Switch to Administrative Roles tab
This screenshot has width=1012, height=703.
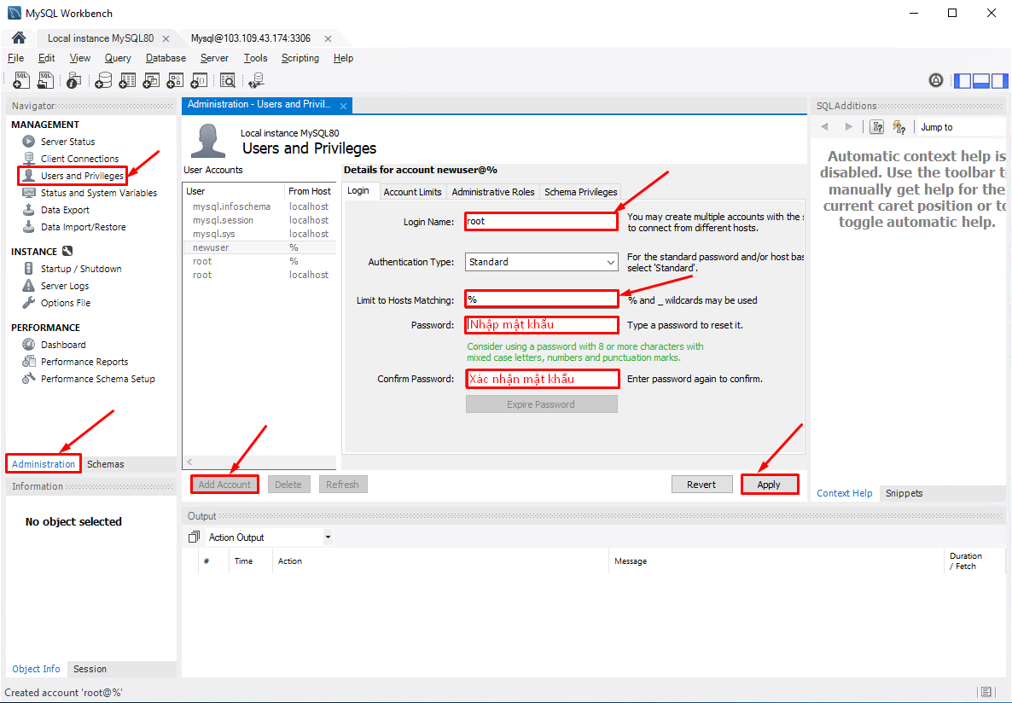pyautogui.click(x=493, y=192)
